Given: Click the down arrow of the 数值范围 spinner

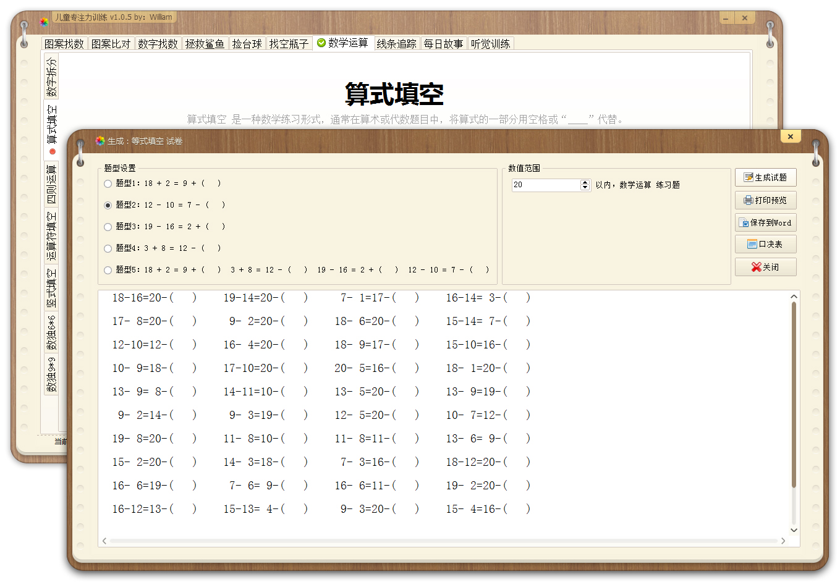Looking at the screenshot, I should coord(585,187).
